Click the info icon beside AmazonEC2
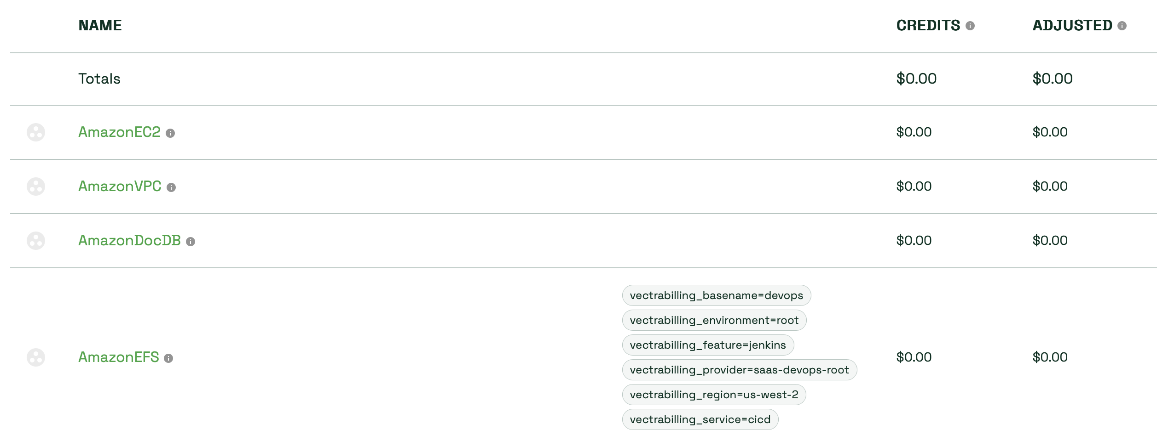 click(x=171, y=133)
